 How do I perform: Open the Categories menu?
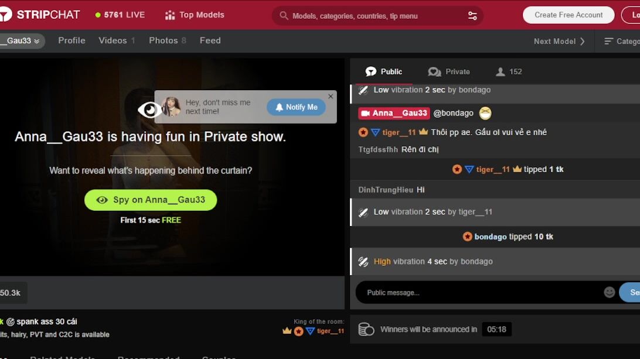(622, 41)
